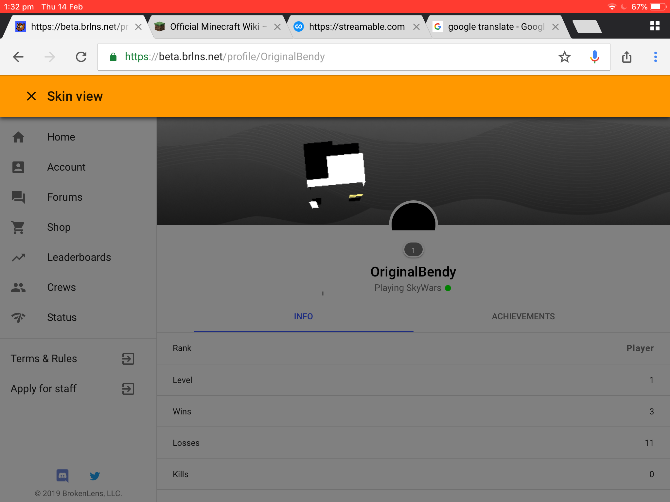Image resolution: width=670 pixels, height=502 pixels.
Task: Start voice search with microphone icon
Action: [x=594, y=57]
